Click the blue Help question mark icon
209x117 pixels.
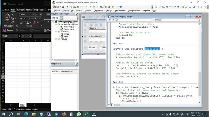coord(121,6)
